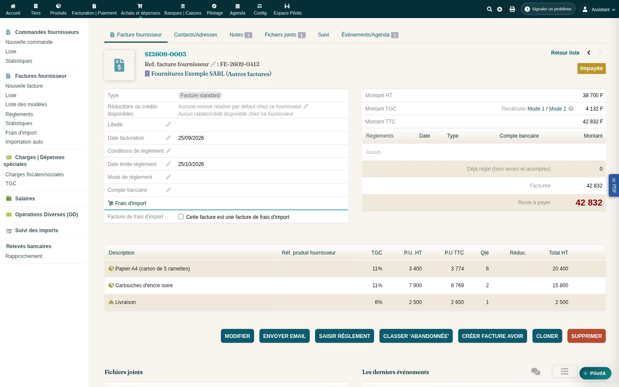This screenshot has width=619, height=387.
Task: Open the Fichiers joints tab
Action: [x=285, y=35]
